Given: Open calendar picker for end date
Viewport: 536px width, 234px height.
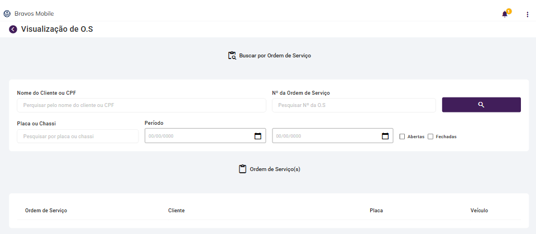Looking at the screenshot, I should pyautogui.click(x=385, y=136).
